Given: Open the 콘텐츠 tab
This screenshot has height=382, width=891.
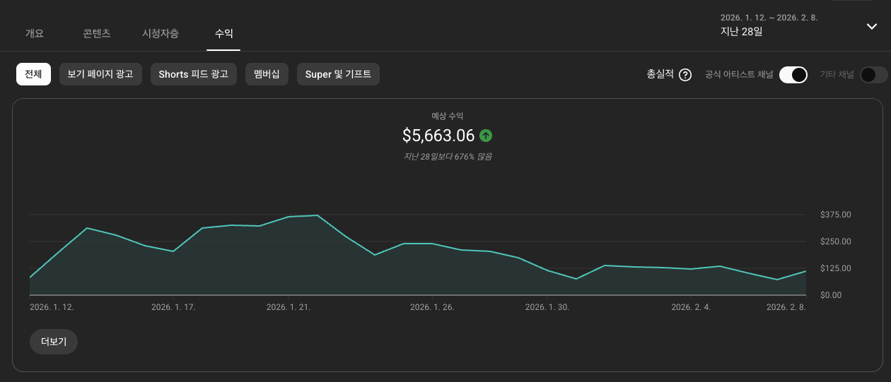Looking at the screenshot, I should (x=96, y=33).
